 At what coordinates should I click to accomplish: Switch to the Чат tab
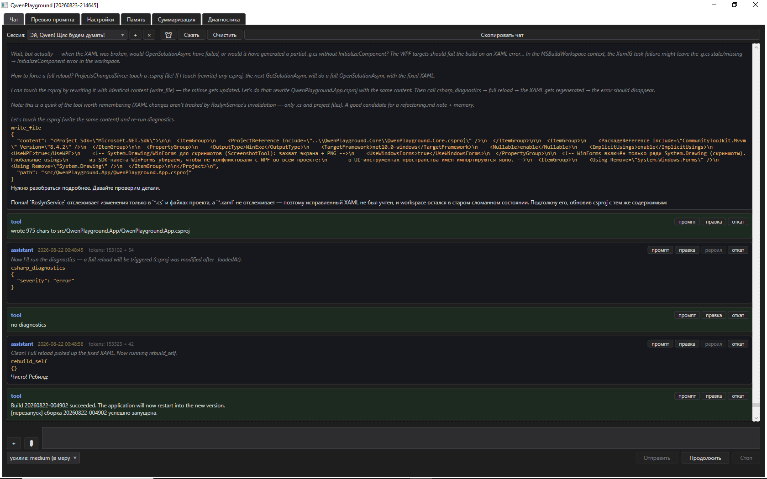click(14, 20)
